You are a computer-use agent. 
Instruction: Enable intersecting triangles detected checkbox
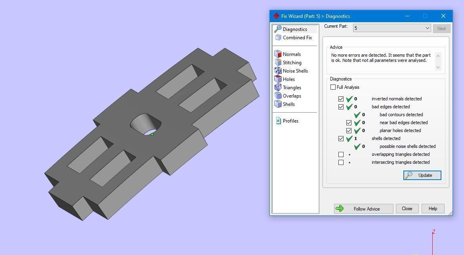point(341,162)
